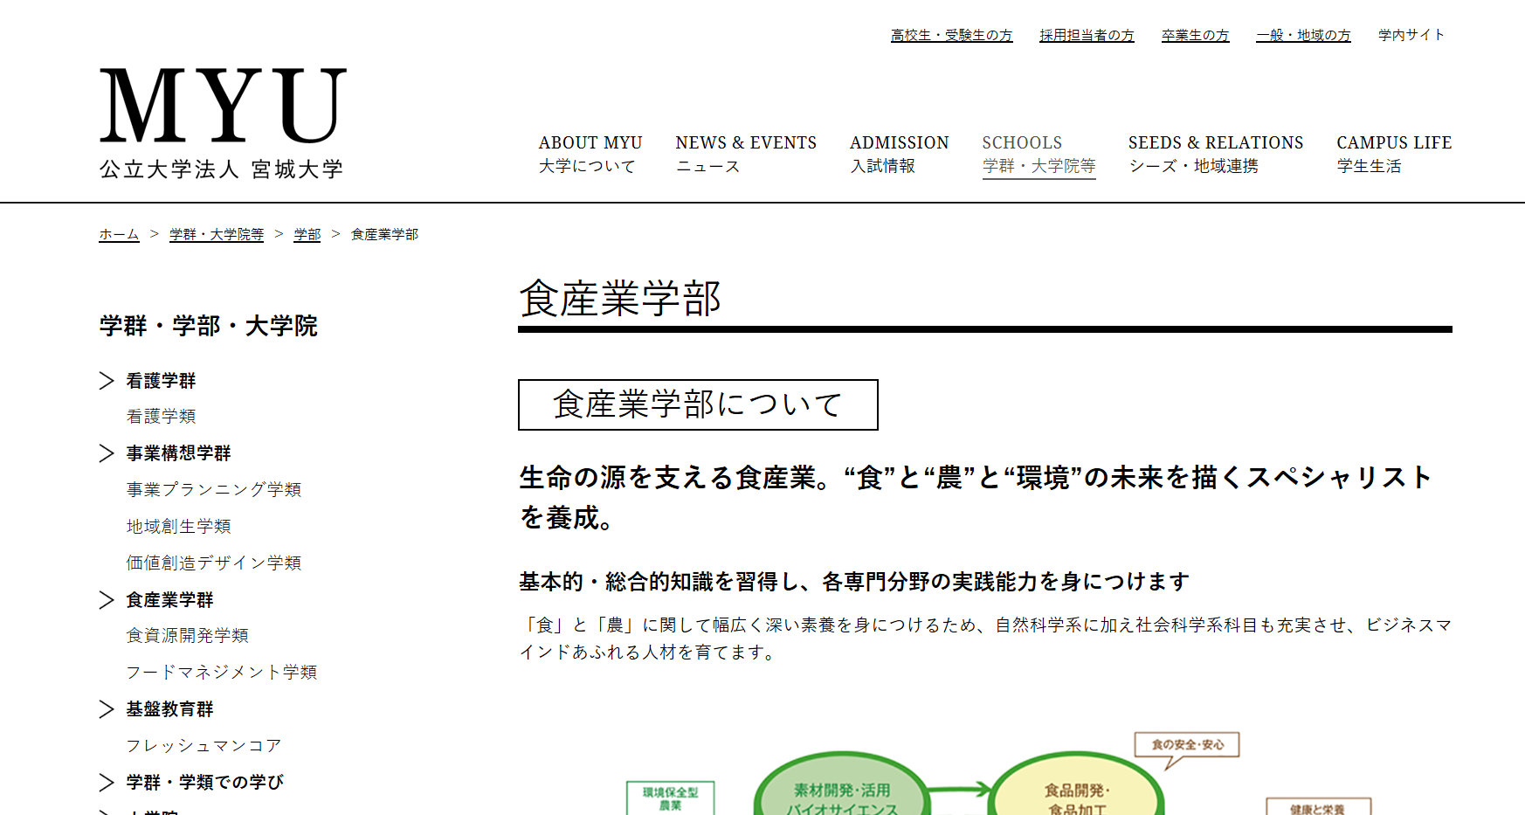
Task: Open SEEDS & RELATIONS menu
Action: click(x=1215, y=154)
